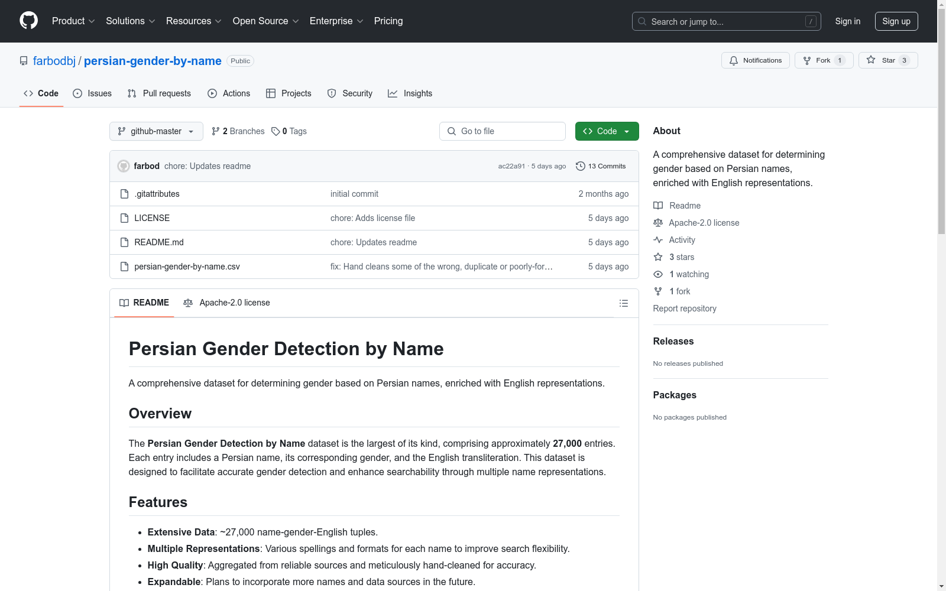This screenshot has height=591, width=946.
Task: Click the persian-gender-by-name.csv file icon
Action: tap(124, 267)
